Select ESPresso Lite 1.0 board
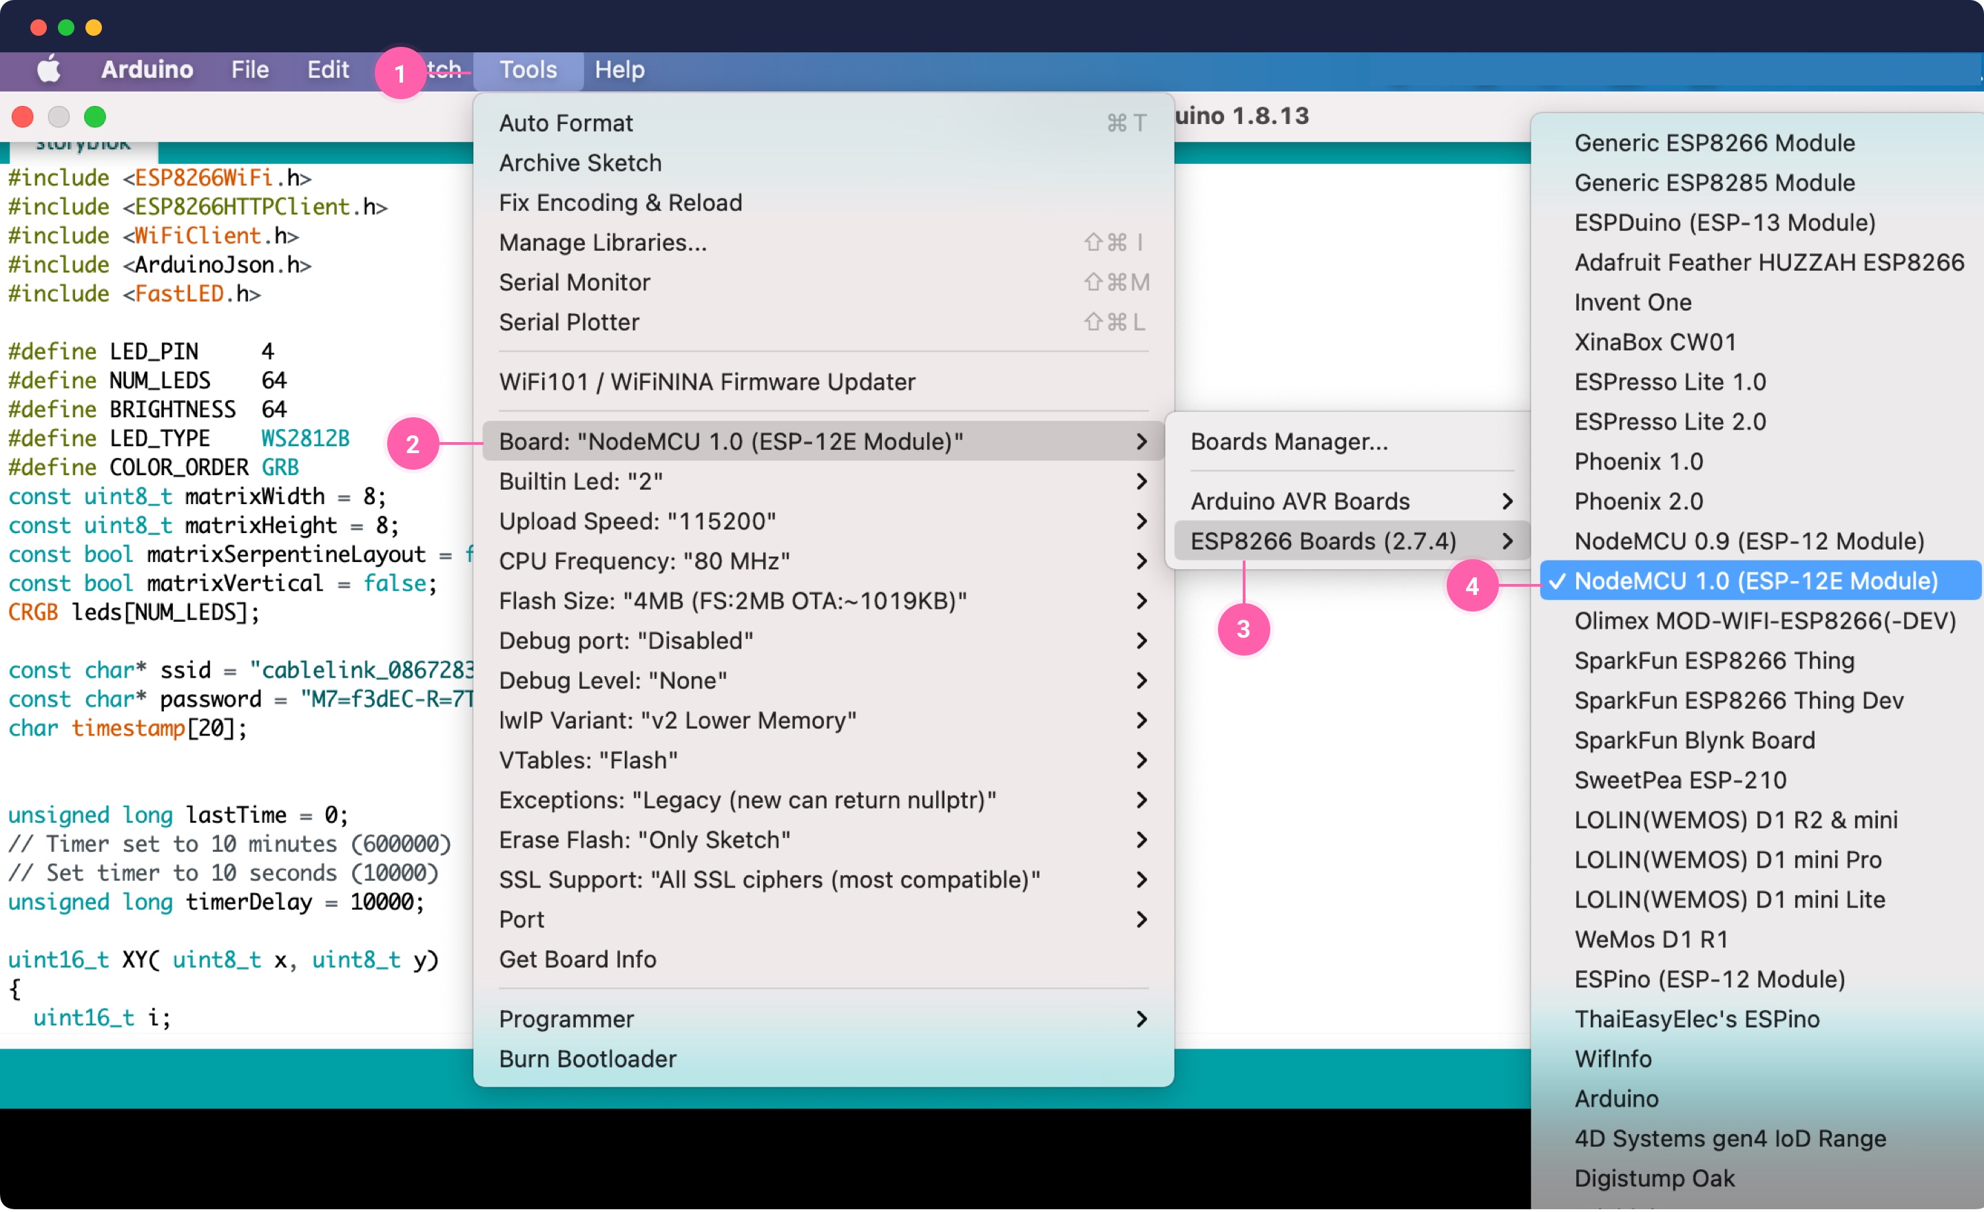The image size is (1984, 1212). 1760,382
